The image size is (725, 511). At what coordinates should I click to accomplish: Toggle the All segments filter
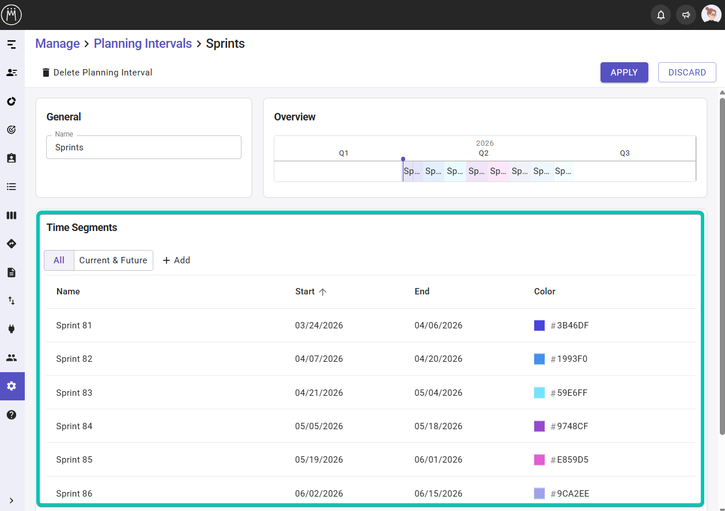tap(59, 260)
